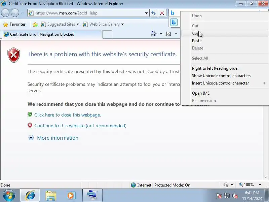The image size is (269, 202).
Task: Open the Favorites center
Action: (14, 24)
